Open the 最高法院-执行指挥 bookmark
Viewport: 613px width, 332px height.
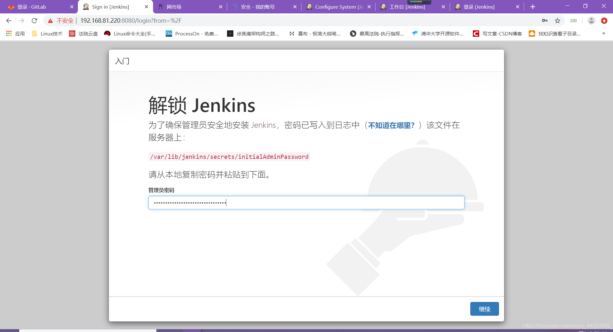click(377, 34)
